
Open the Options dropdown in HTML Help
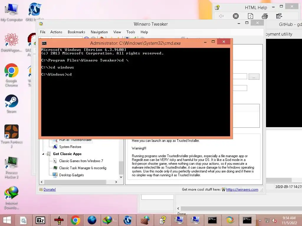point(279,16)
